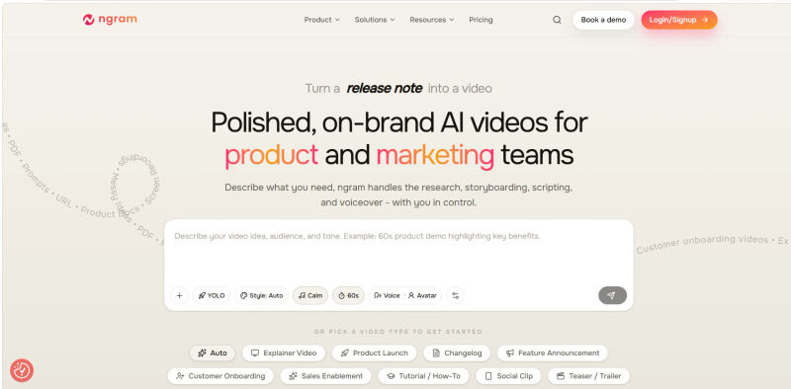Expand the Product menu
The image size is (791, 389).
tap(322, 20)
